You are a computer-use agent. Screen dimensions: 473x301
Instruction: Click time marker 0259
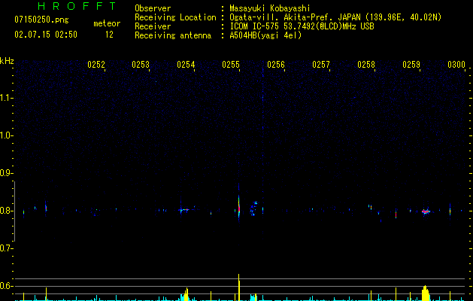411,65
